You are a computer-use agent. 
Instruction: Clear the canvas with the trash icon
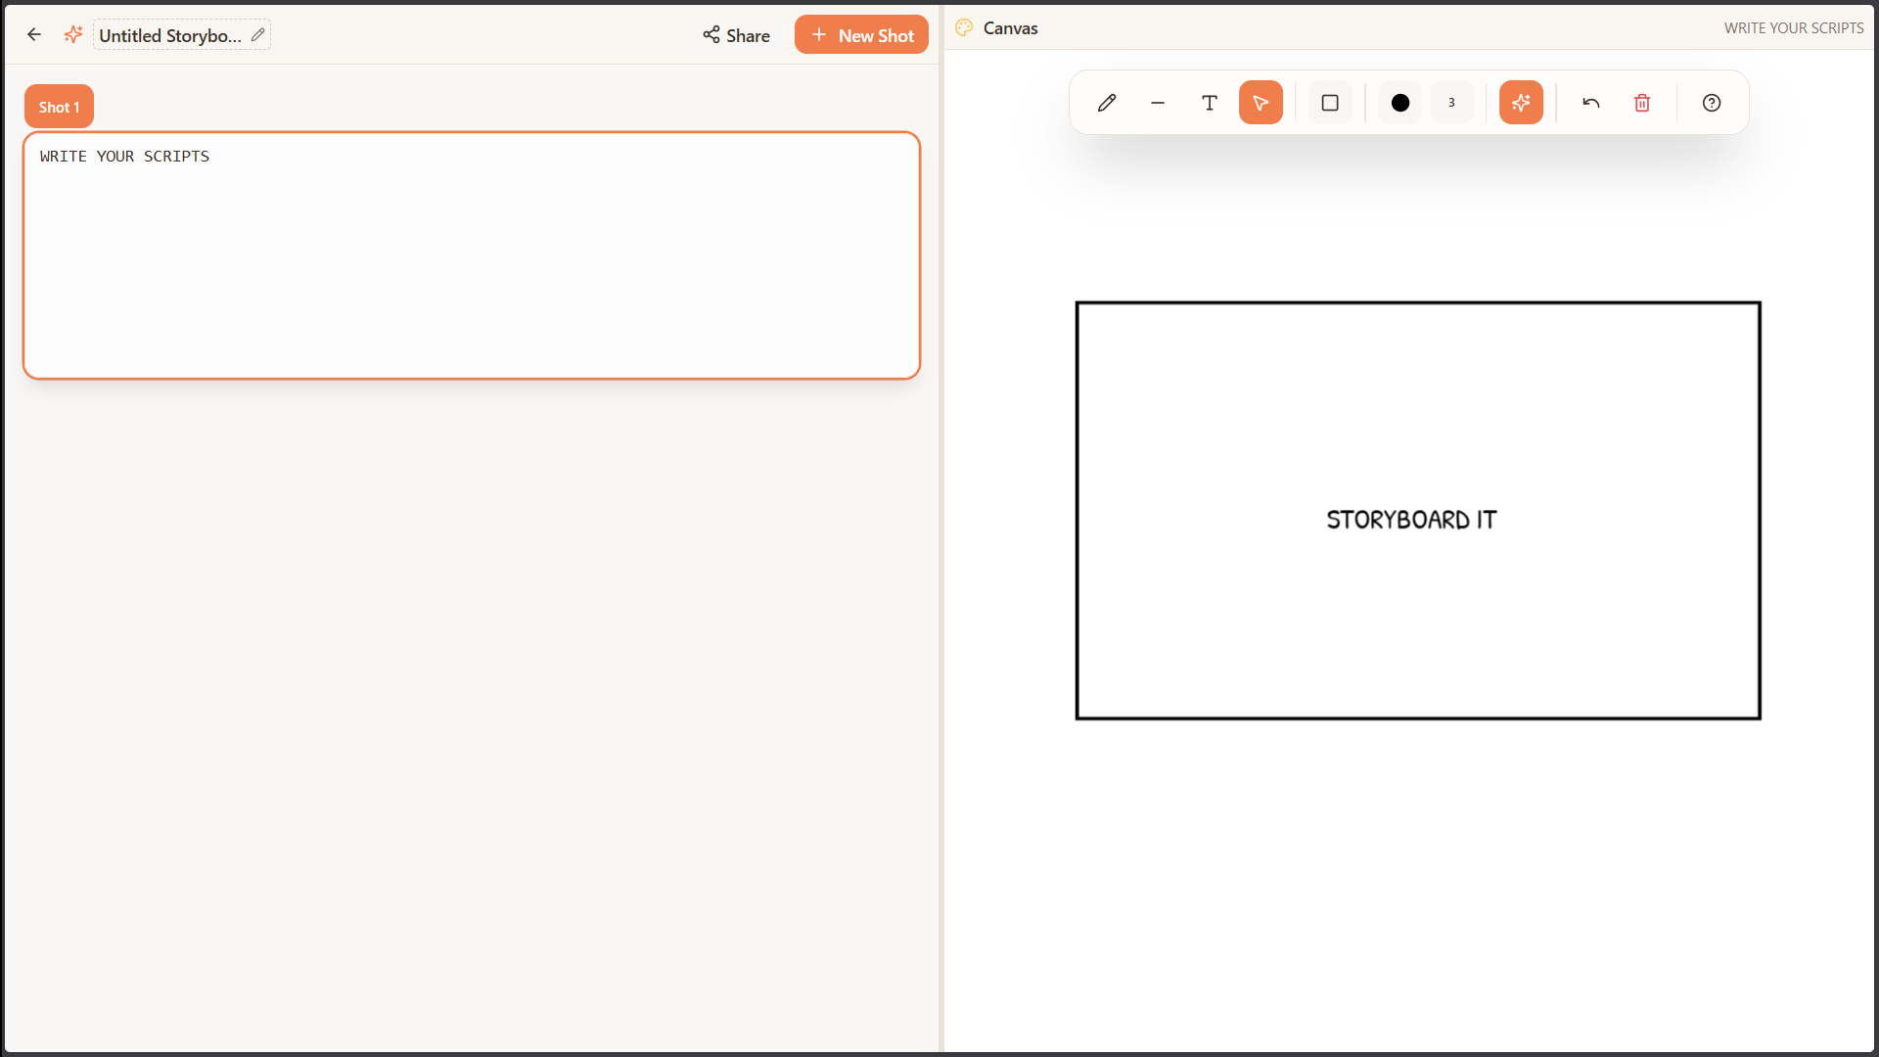click(1642, 103)
